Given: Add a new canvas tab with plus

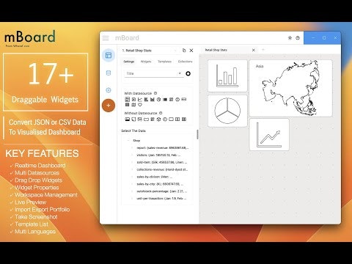Looking at the screenshot, I should pos(263,50).
